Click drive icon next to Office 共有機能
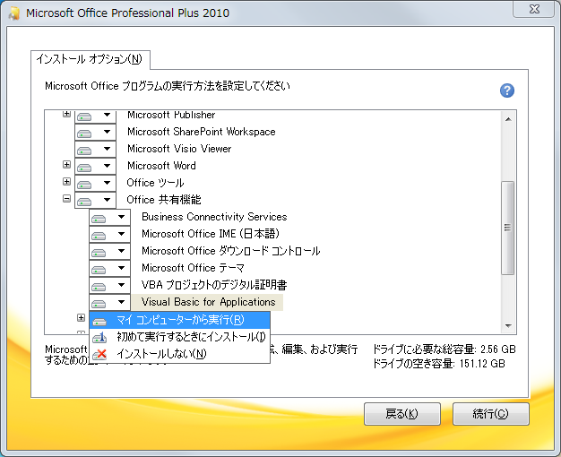Image resolution: width=561 pixels, height=457 pixels. 84,201
